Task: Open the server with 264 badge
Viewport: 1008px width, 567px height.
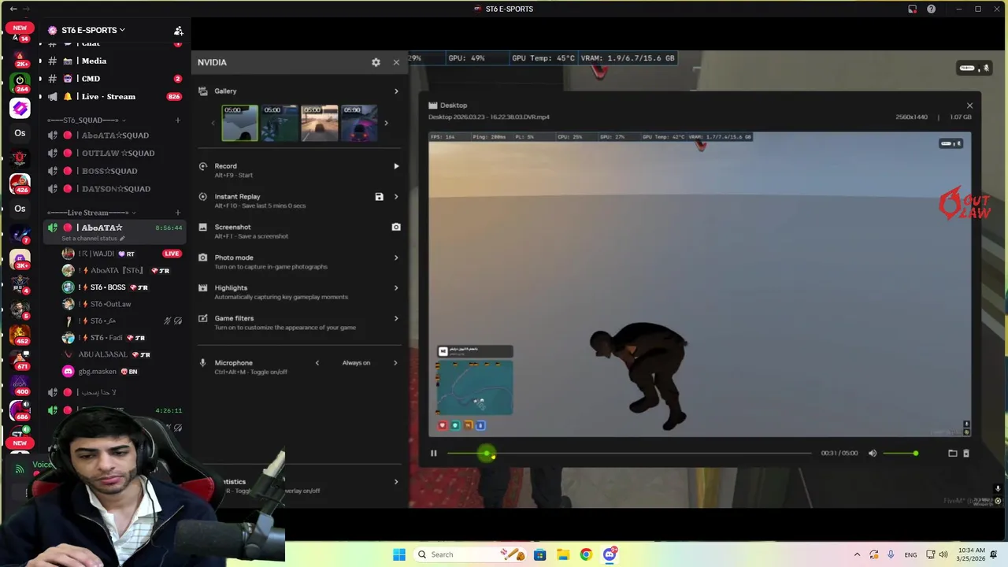Action: pyautogui.click(x=20, y=82)
